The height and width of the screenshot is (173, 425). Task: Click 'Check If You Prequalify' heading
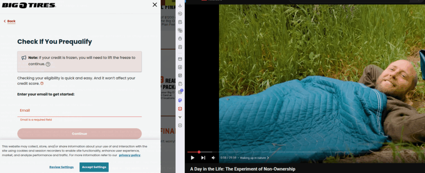pos(54,42)
